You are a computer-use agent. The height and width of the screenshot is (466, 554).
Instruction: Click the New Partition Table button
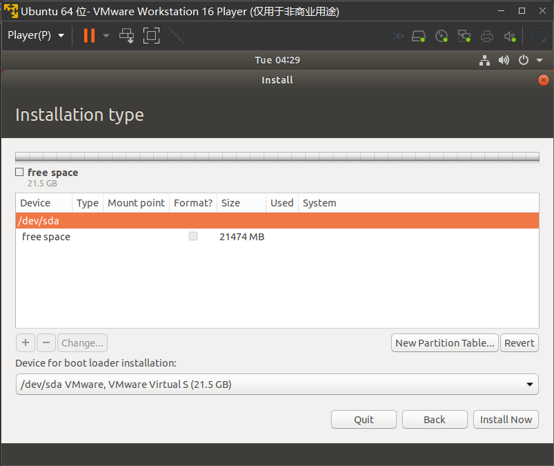click(444, 343)
